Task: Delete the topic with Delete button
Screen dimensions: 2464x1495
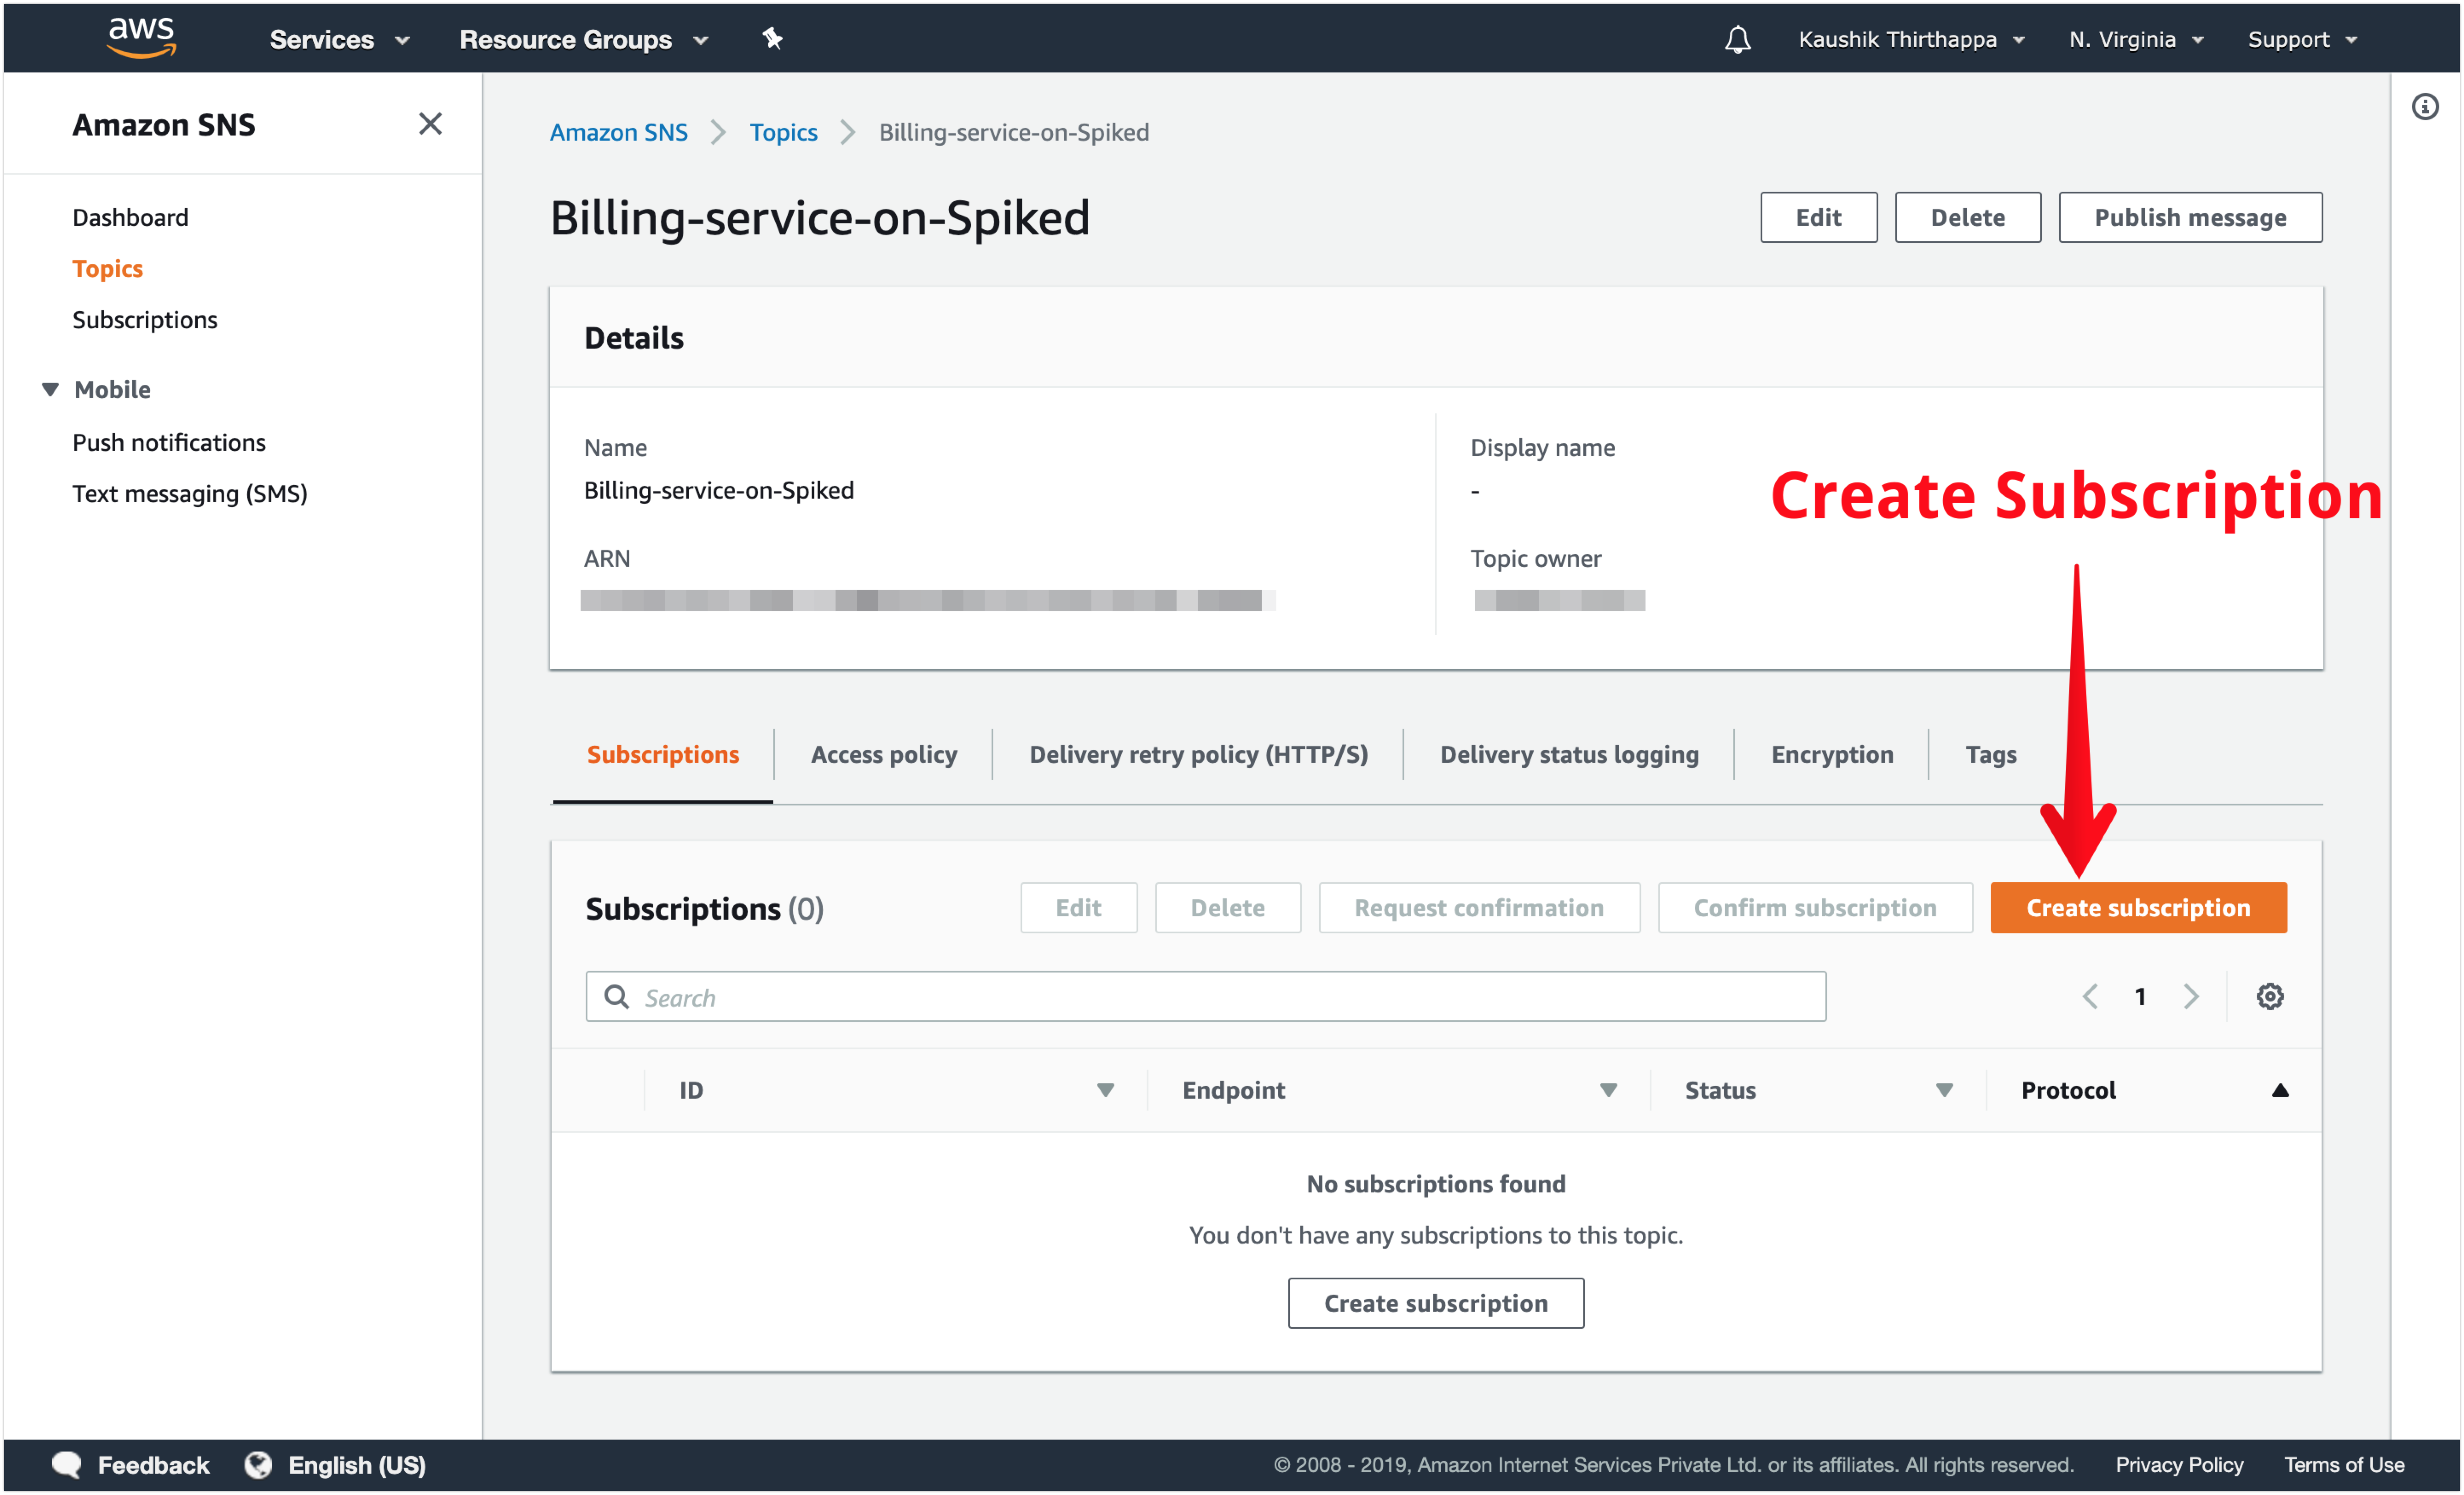Action: (x=1967, y=217)
